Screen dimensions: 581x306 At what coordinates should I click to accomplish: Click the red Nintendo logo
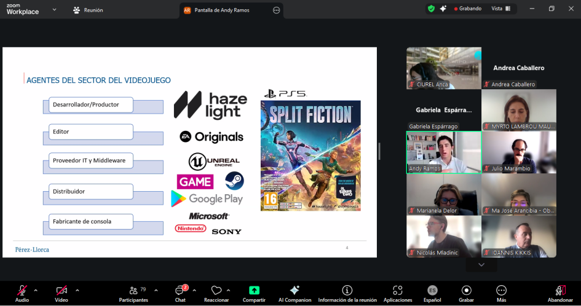point(191,229)
